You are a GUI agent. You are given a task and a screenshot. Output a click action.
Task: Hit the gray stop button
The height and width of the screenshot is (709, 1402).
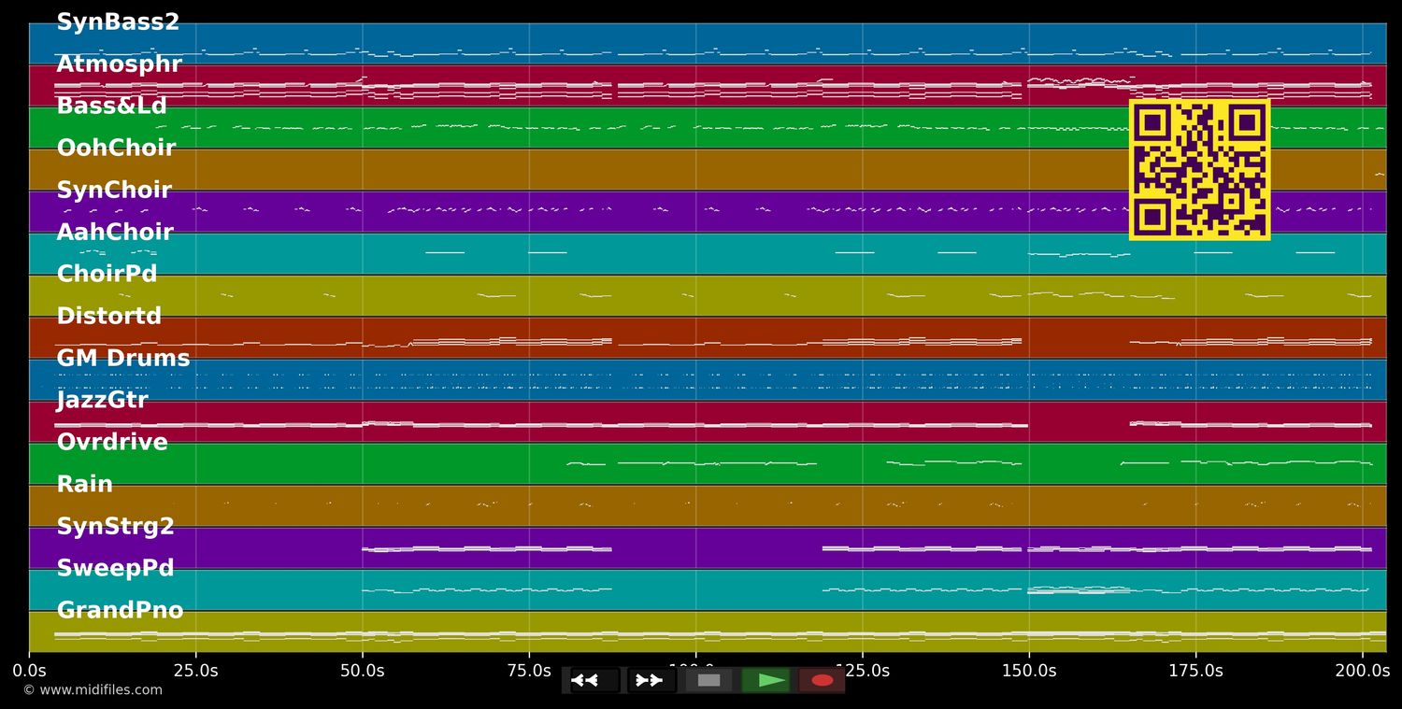coord(708,680)
